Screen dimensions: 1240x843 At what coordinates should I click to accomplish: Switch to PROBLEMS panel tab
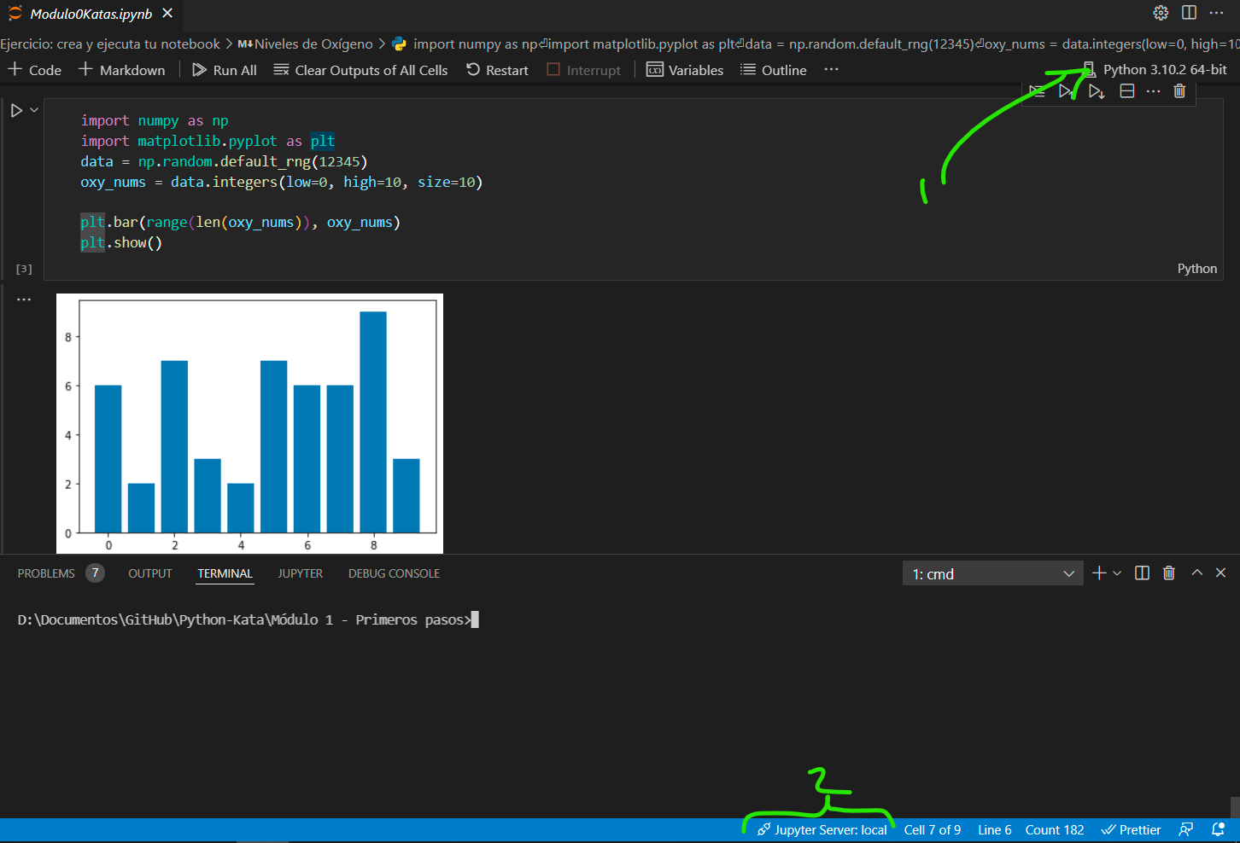pyautogui.click(x=46, y=573)
